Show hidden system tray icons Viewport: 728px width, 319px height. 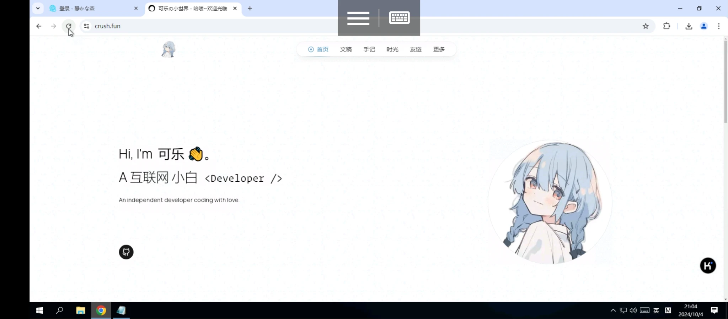coord(613,310)
